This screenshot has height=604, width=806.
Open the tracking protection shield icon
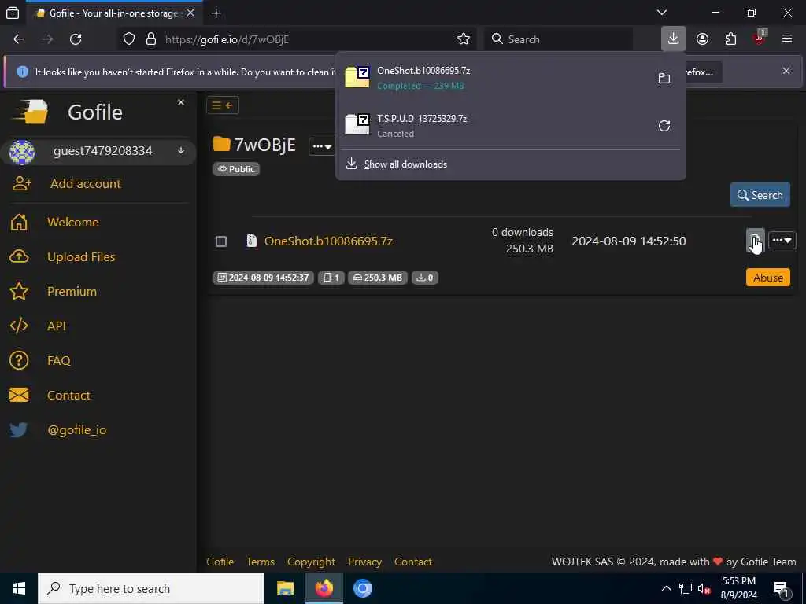(x=129, y=39)
